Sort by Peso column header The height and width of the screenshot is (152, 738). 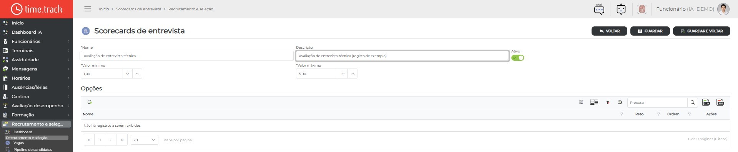point(639,114)
